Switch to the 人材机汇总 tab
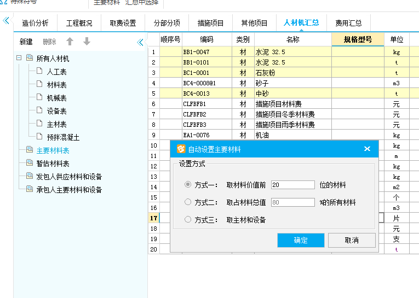419x298 pixels. pos(301,23)
